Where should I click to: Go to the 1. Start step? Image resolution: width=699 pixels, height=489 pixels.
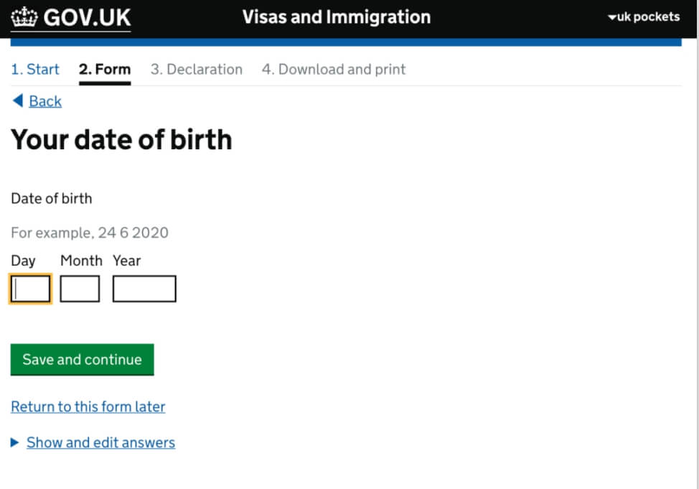pyautogui.click(x=34, y=69)
